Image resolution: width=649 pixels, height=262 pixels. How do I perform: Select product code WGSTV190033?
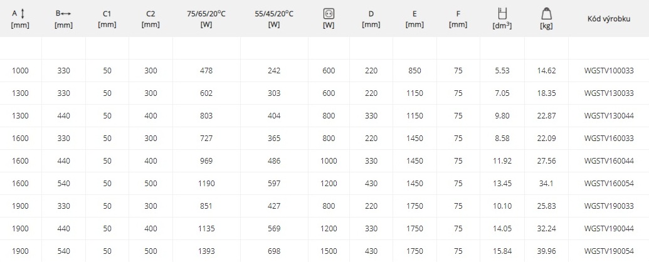pyautogui.click(x=608, y=206)
